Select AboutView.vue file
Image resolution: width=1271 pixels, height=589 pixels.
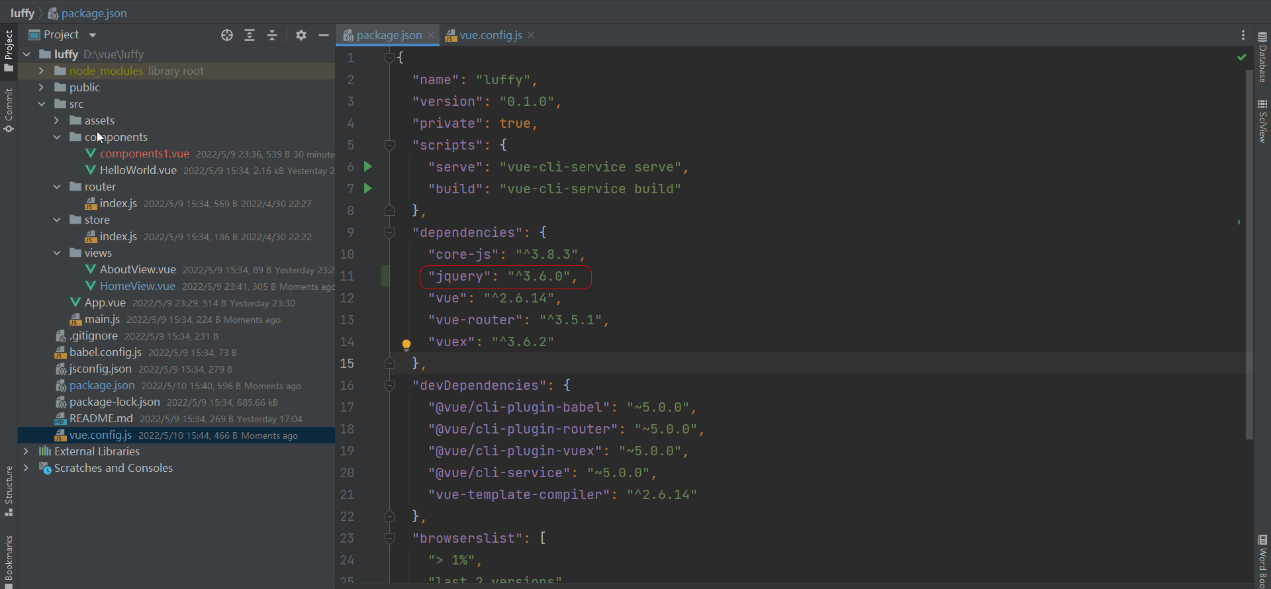point(138,269)
